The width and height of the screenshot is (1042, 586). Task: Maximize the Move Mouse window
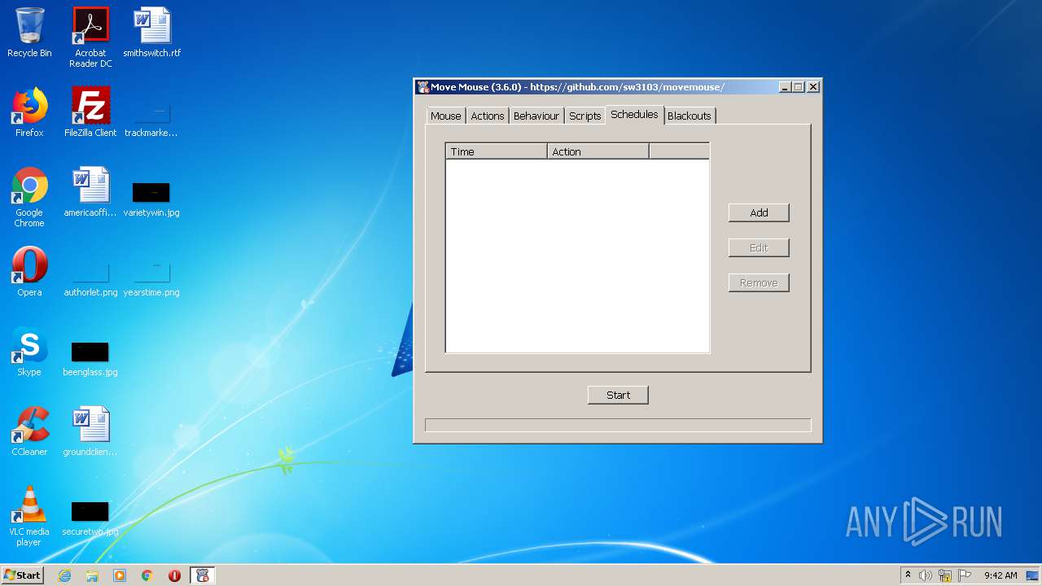[799, 87]
